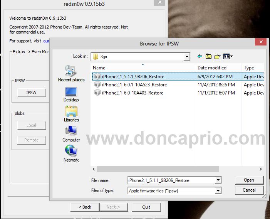270x219 pixels.
Task: Expand the File name dropdown arrow
Action: tap(218, 180)
